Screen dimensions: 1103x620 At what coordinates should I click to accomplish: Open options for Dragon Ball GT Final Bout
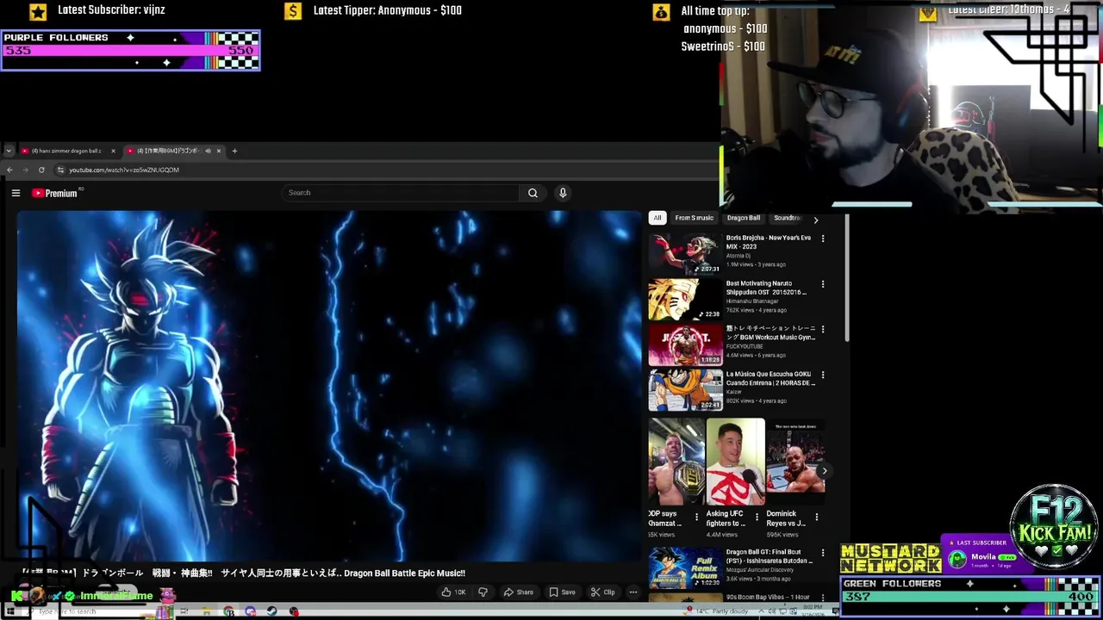[x=823, y=553]
